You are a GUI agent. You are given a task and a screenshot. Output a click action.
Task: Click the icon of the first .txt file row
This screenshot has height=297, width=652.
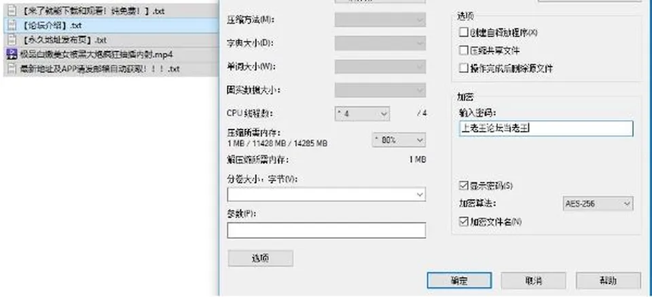12,12
